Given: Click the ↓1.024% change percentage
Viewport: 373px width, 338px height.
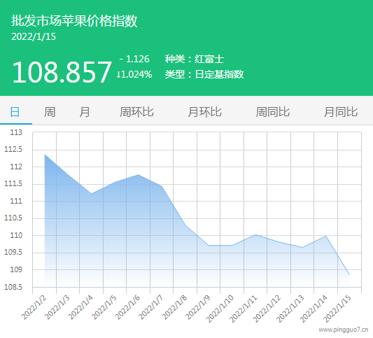Looking at the screenshot, I should (x=134, y=74).
